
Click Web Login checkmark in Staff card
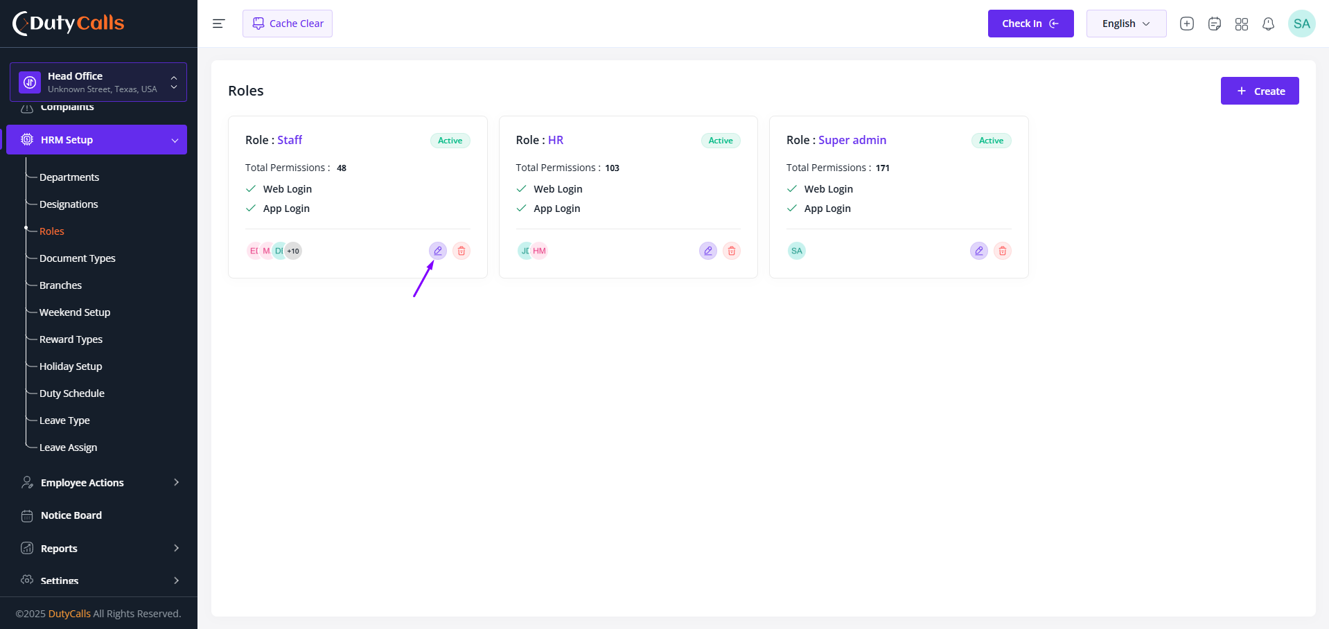251,188
